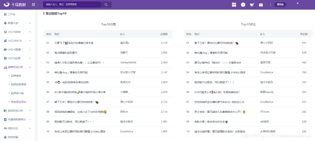Click the 我的关注 eye icon

point(5,128)
